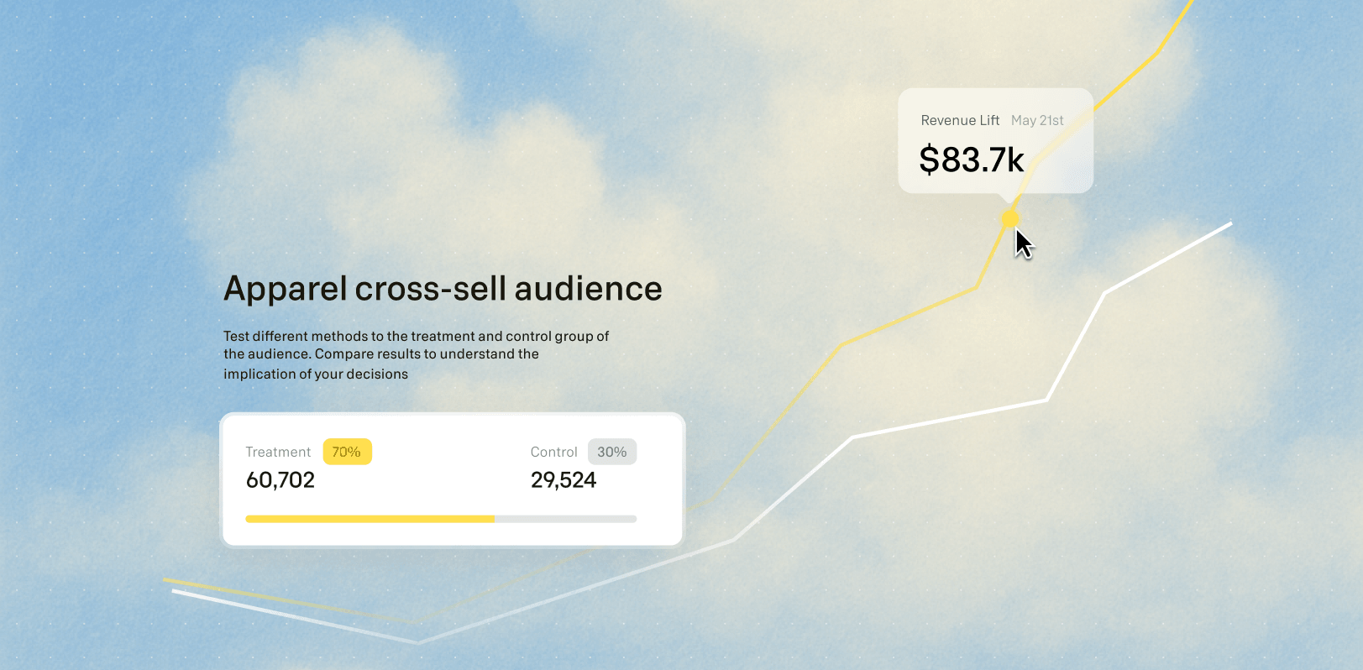The height and width of the screenshot is (670, 1363).
Task: Click the "Apparel cross-sell audience" heading
Action: tap(443, 289)
